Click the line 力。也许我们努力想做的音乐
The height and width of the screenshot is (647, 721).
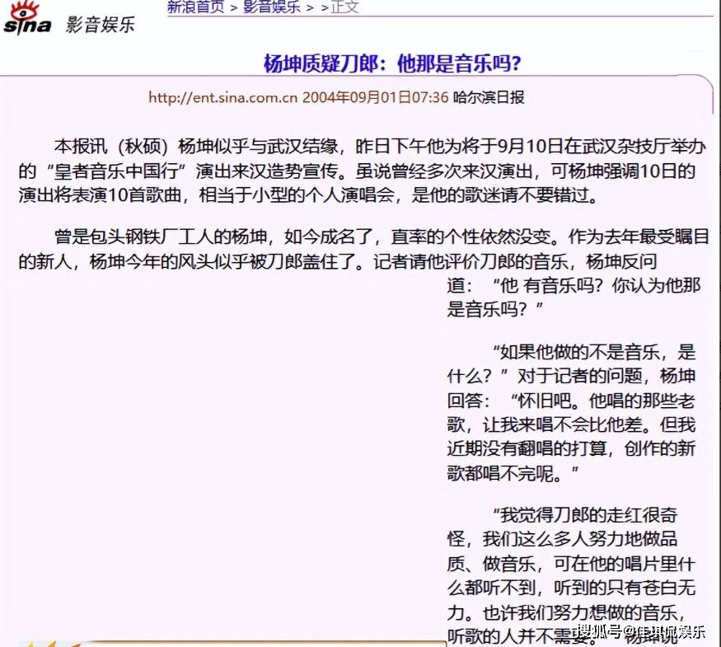click(567, 612)
